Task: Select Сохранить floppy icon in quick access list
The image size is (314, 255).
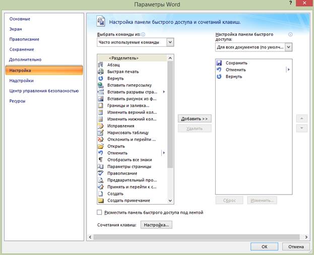Action: pyautogui.click(x=219, y=63)
